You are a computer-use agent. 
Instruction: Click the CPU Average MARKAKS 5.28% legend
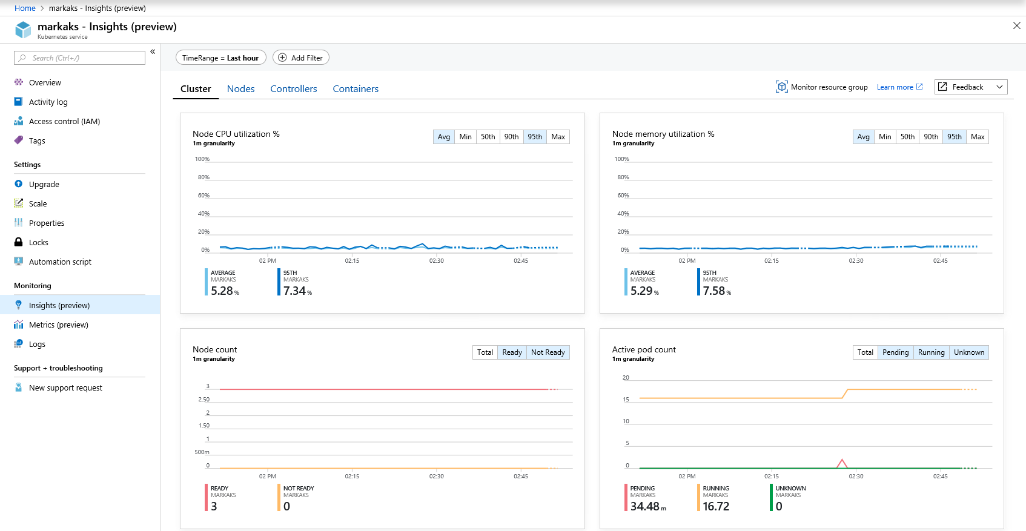[222, 282]
